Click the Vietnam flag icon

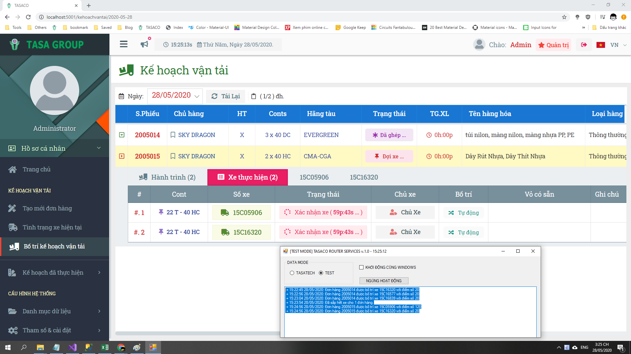pyautogui.click(x=601, y=45)
